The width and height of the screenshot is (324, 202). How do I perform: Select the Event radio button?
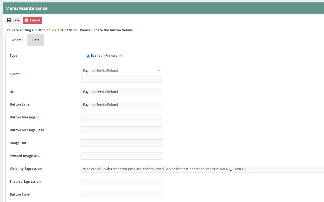pos(88,56)
